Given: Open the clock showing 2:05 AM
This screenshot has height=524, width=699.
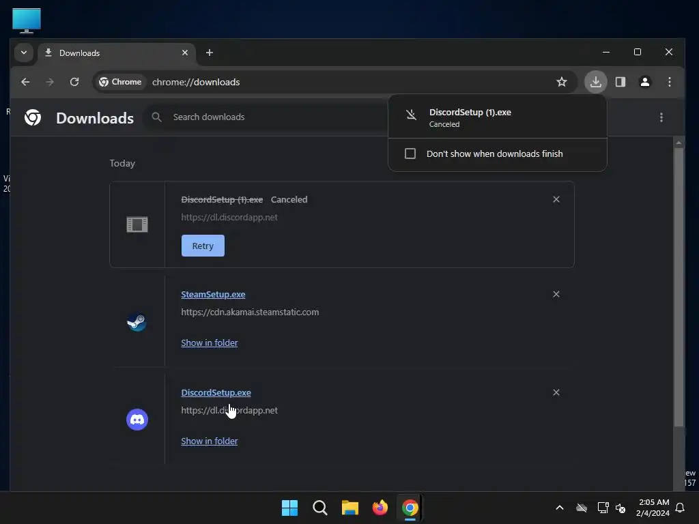Looking at the screenshot, I should coord(653,508).
